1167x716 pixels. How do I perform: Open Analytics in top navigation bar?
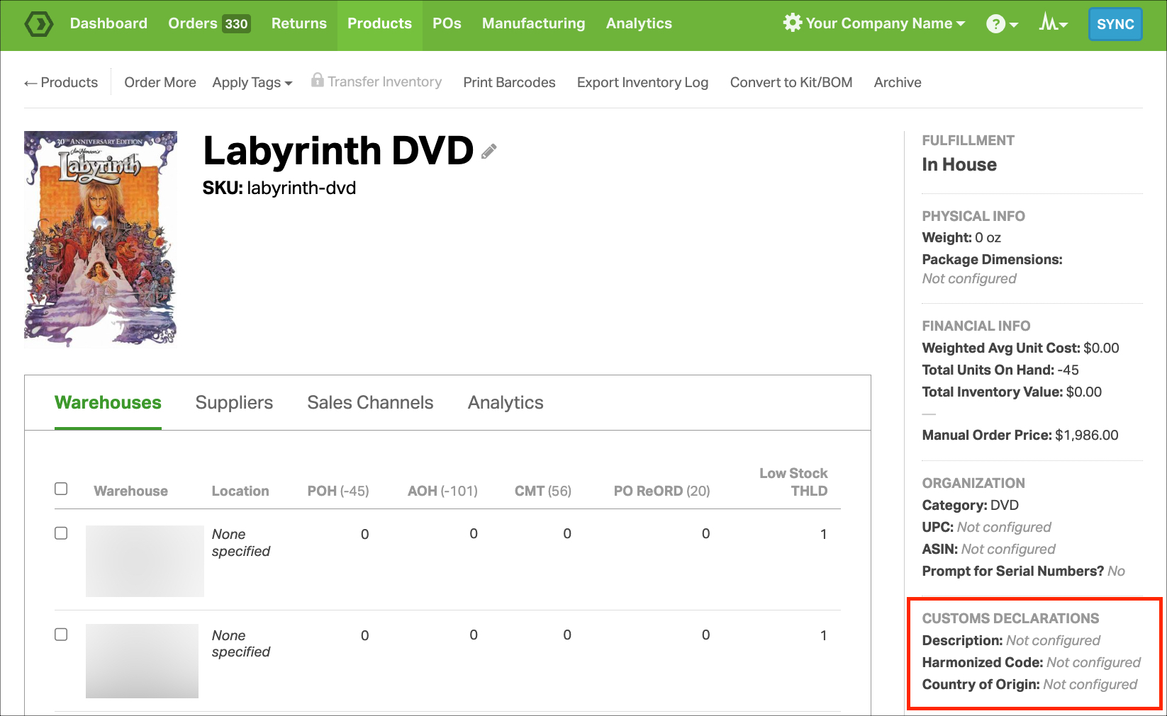click(x=639, y=23)
